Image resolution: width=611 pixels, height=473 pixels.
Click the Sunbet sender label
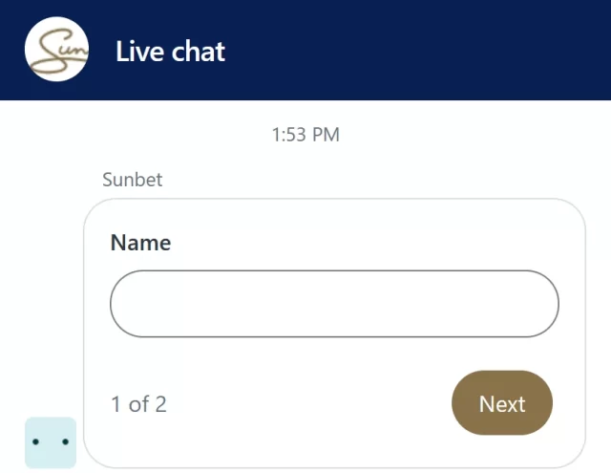point(132,180)
